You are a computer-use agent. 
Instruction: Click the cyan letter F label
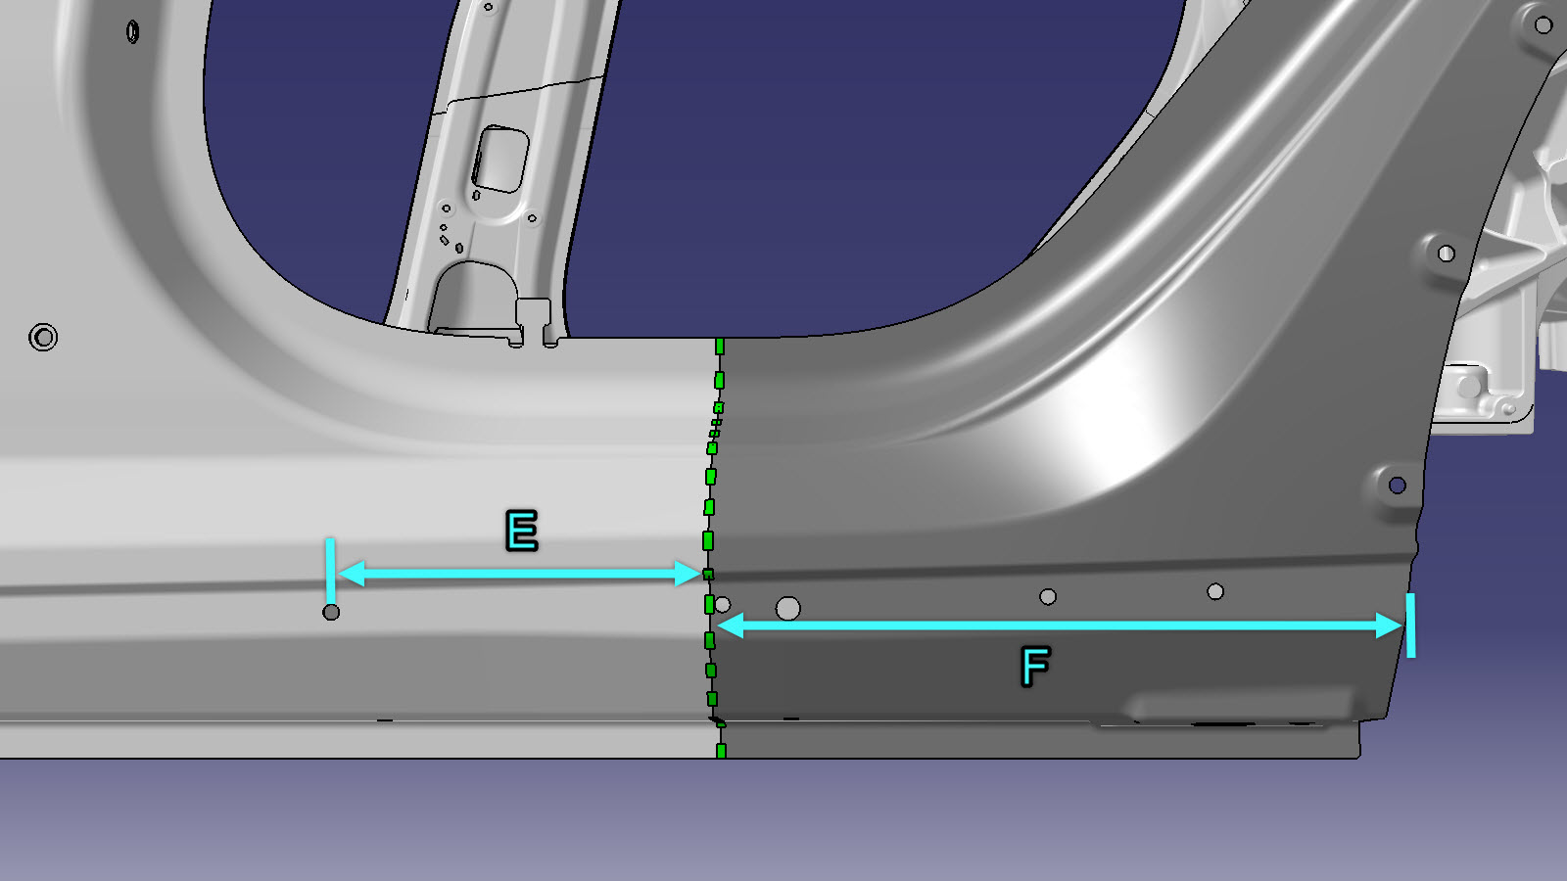pyautogui.click(x=1034, y=667)
